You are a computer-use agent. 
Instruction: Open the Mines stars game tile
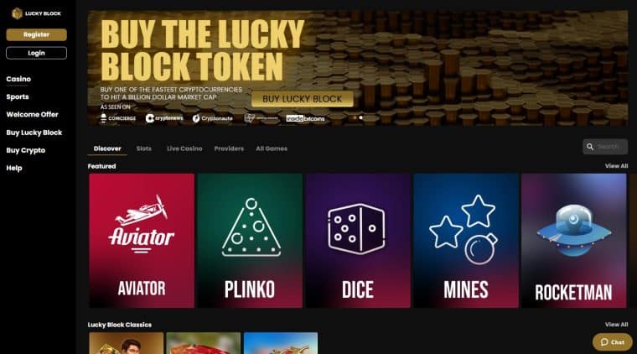pos(466,241)
